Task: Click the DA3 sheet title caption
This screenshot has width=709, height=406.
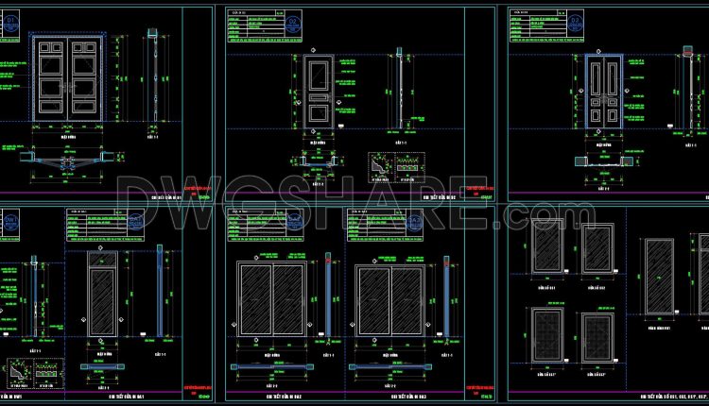Action: pyautogui.click(x=408, y=397)
